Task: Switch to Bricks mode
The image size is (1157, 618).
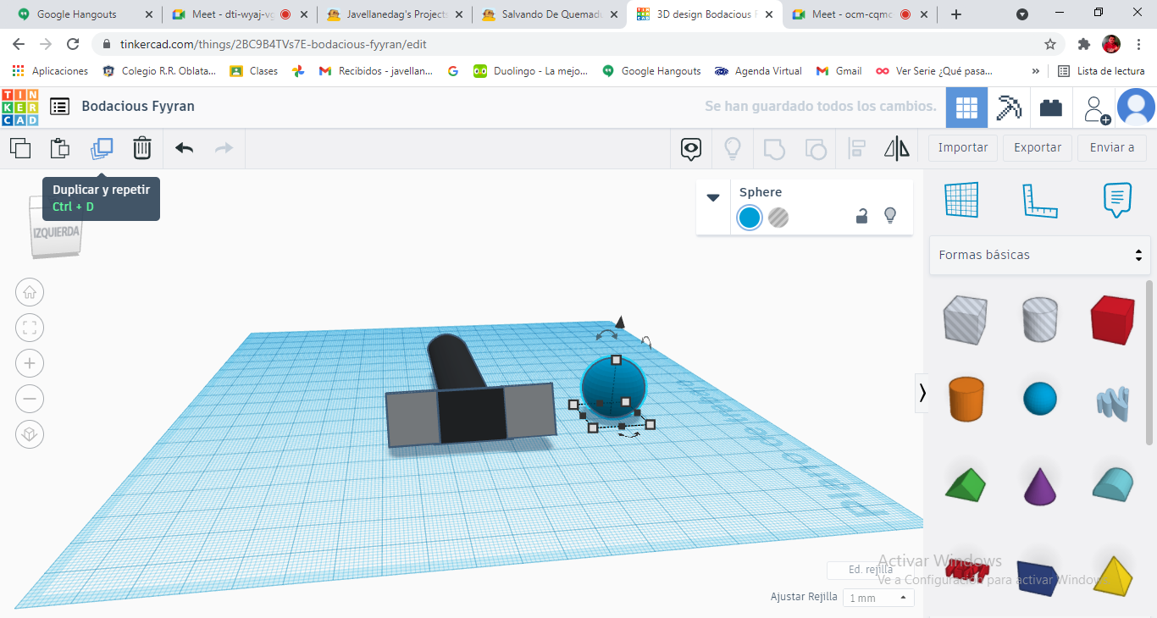Action: (1051, 108)
